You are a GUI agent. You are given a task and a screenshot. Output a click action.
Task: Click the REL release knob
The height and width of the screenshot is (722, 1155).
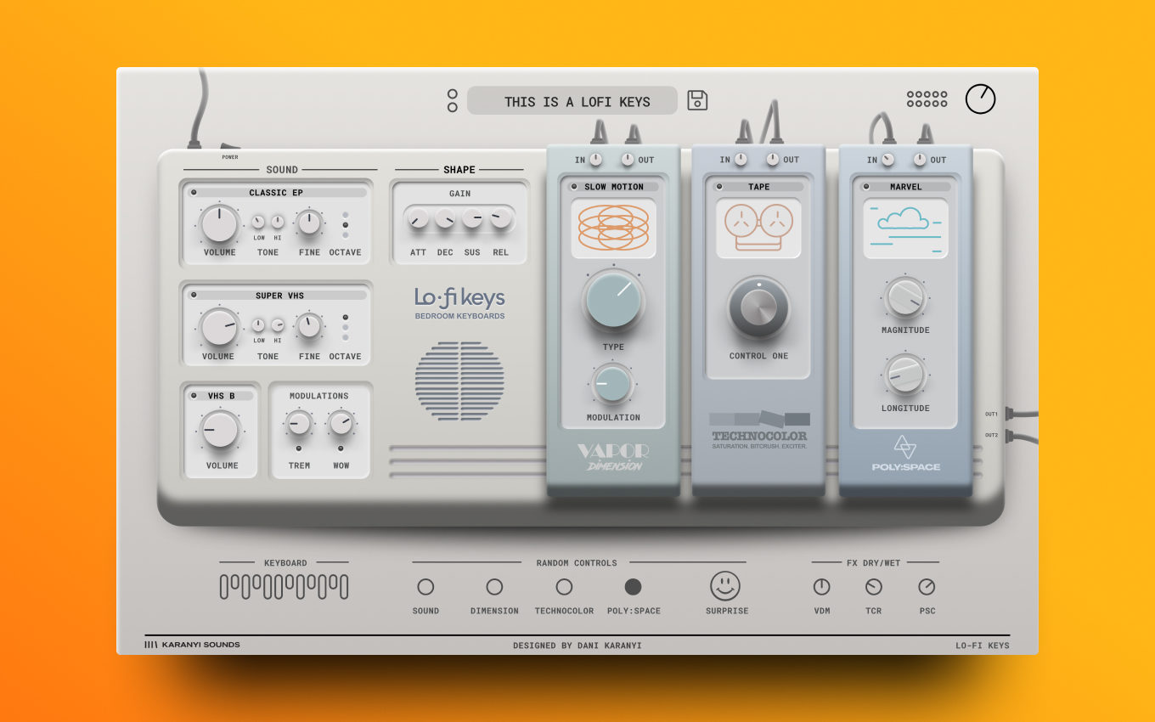pos(500,219)
